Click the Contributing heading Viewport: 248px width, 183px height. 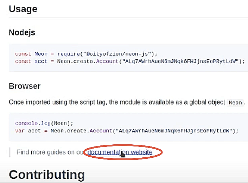point(47,175)
